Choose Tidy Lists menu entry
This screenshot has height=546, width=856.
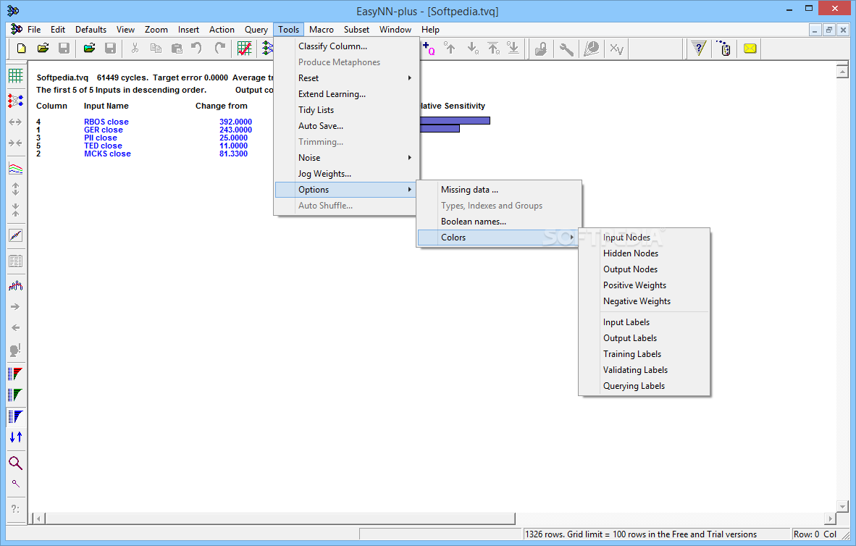[346, 110]
